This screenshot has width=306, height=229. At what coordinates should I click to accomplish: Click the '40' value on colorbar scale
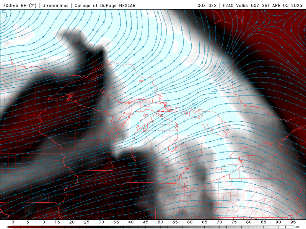point(131,222)
